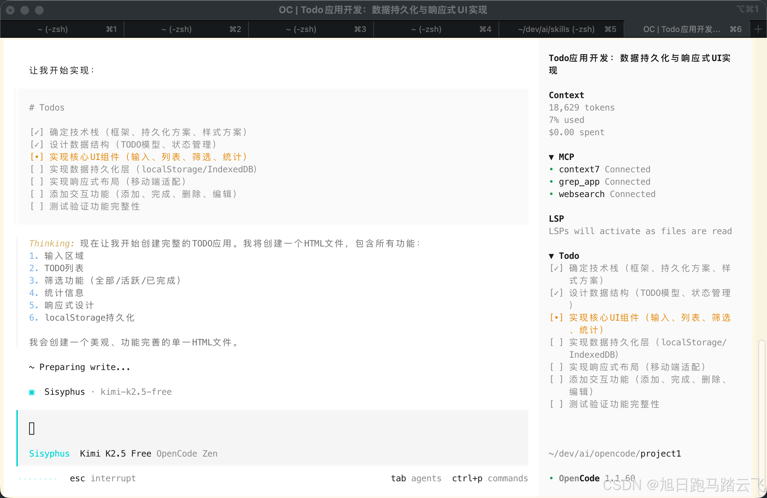This screenshot has width=767, height=498.
Task: Click window title OC | Todo应用开发
Action: [x=383, y=10]
